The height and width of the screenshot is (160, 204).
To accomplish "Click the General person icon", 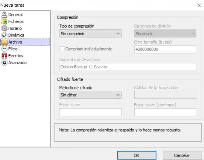I will (x=4, y=15).
